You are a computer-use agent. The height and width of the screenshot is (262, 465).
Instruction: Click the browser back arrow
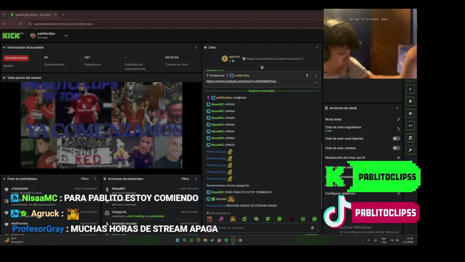pos(5,24)
